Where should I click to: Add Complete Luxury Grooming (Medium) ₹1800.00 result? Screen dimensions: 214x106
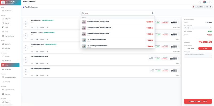(x=118, y=28)
